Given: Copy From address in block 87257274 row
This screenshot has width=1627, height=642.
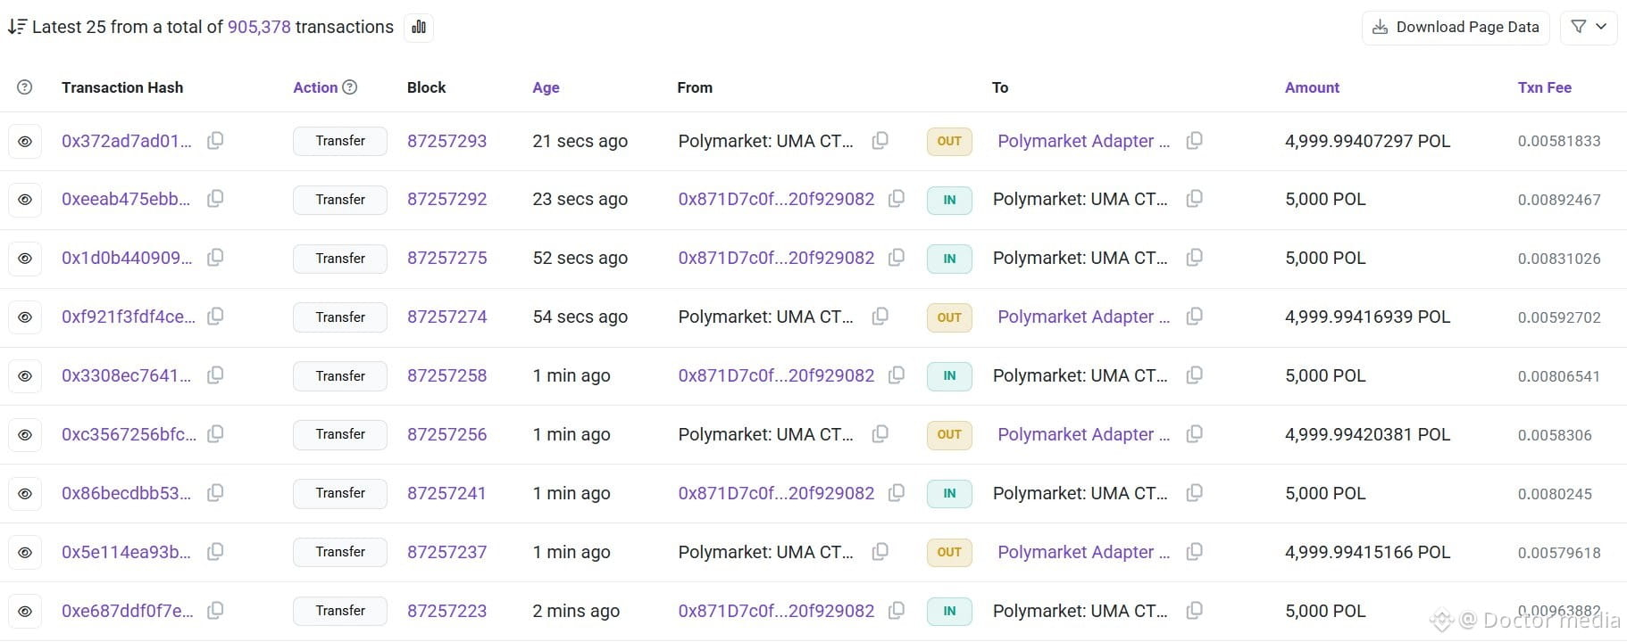Looking at the screenshot, I should pyautogui.click(x=880, y=317).
